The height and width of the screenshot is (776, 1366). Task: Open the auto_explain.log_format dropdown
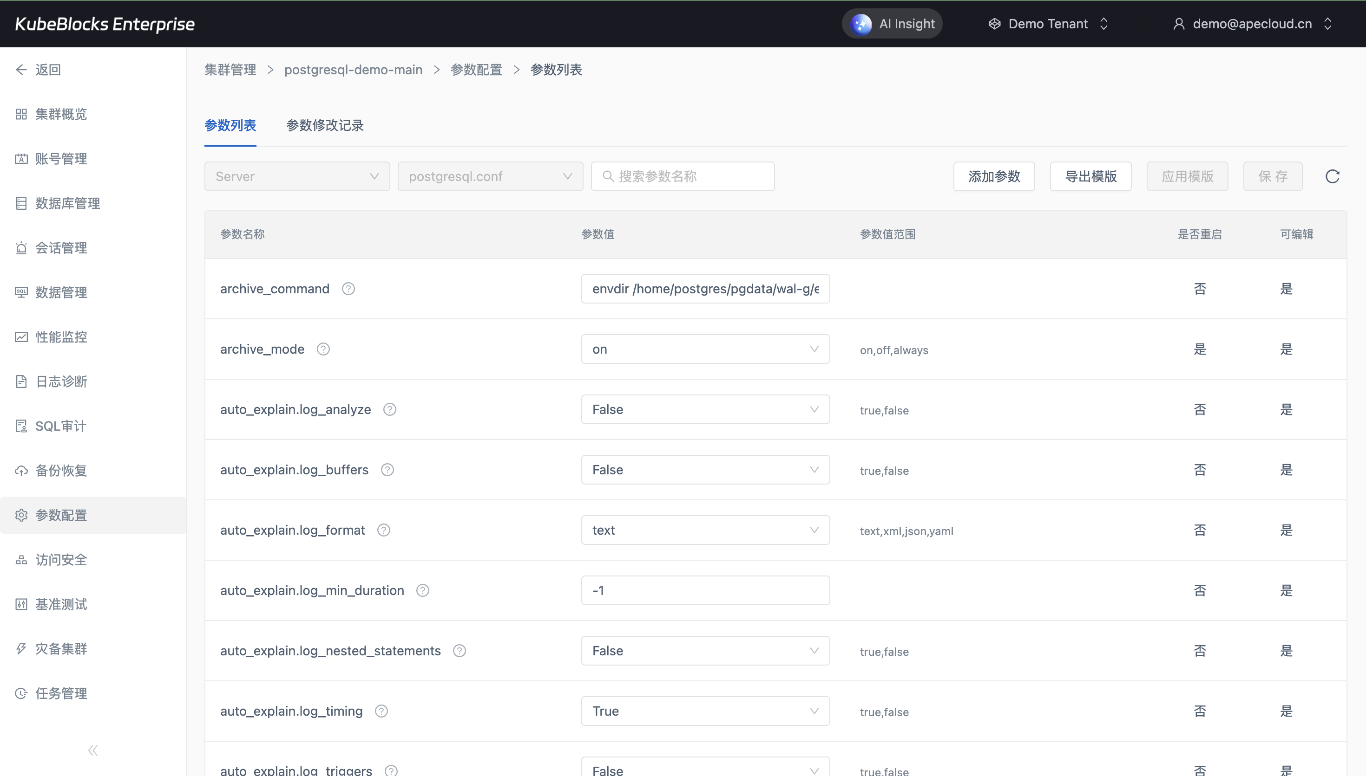coord(704,530)
